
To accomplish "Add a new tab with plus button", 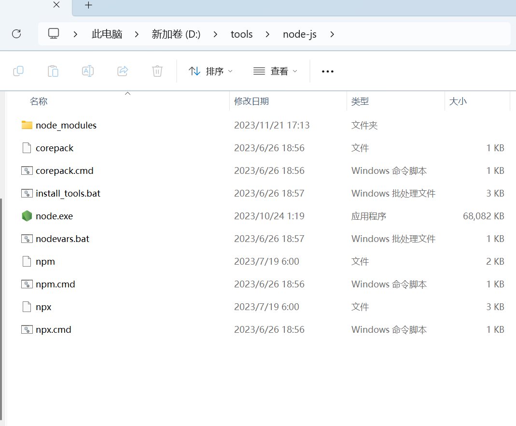I will tap(88, 5).
